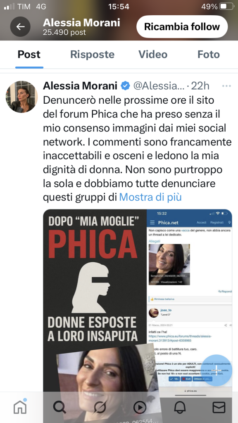Open Grok via the slashed circle icon
Screen dimensions: 238x423
pyautogui.click(x=100, y=407)
